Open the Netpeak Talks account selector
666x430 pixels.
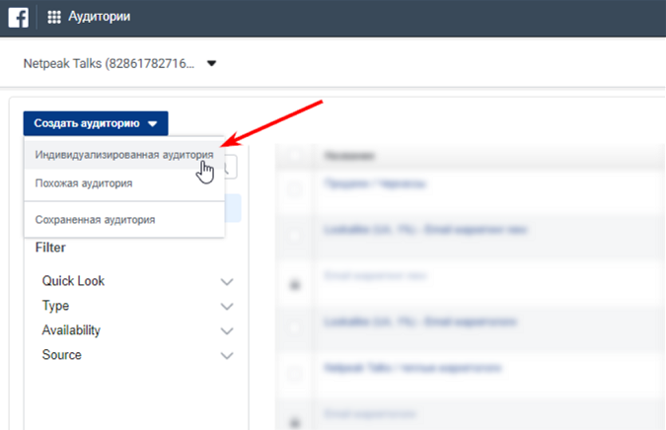(x=119, y=64)
